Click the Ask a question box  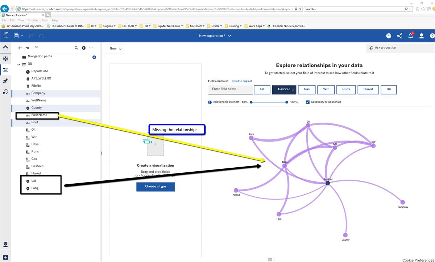click(x=400, y=48)
